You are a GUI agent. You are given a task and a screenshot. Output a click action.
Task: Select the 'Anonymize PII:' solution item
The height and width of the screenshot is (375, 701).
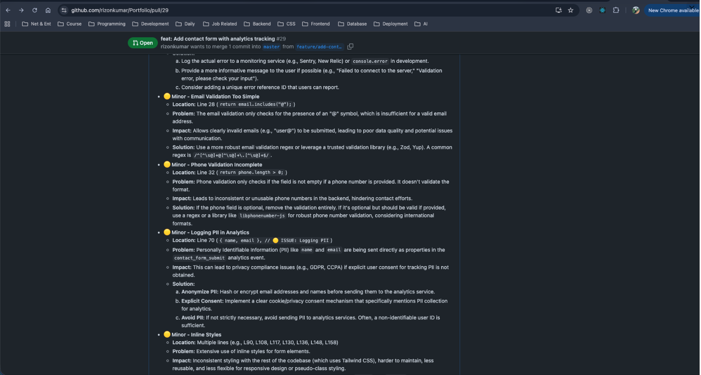[x=308, y=292]
